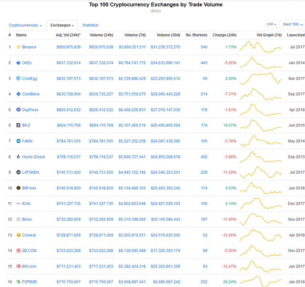Click Binance markets count 540
The height and width of the screenshot is (287, 305).
[204, 47]
